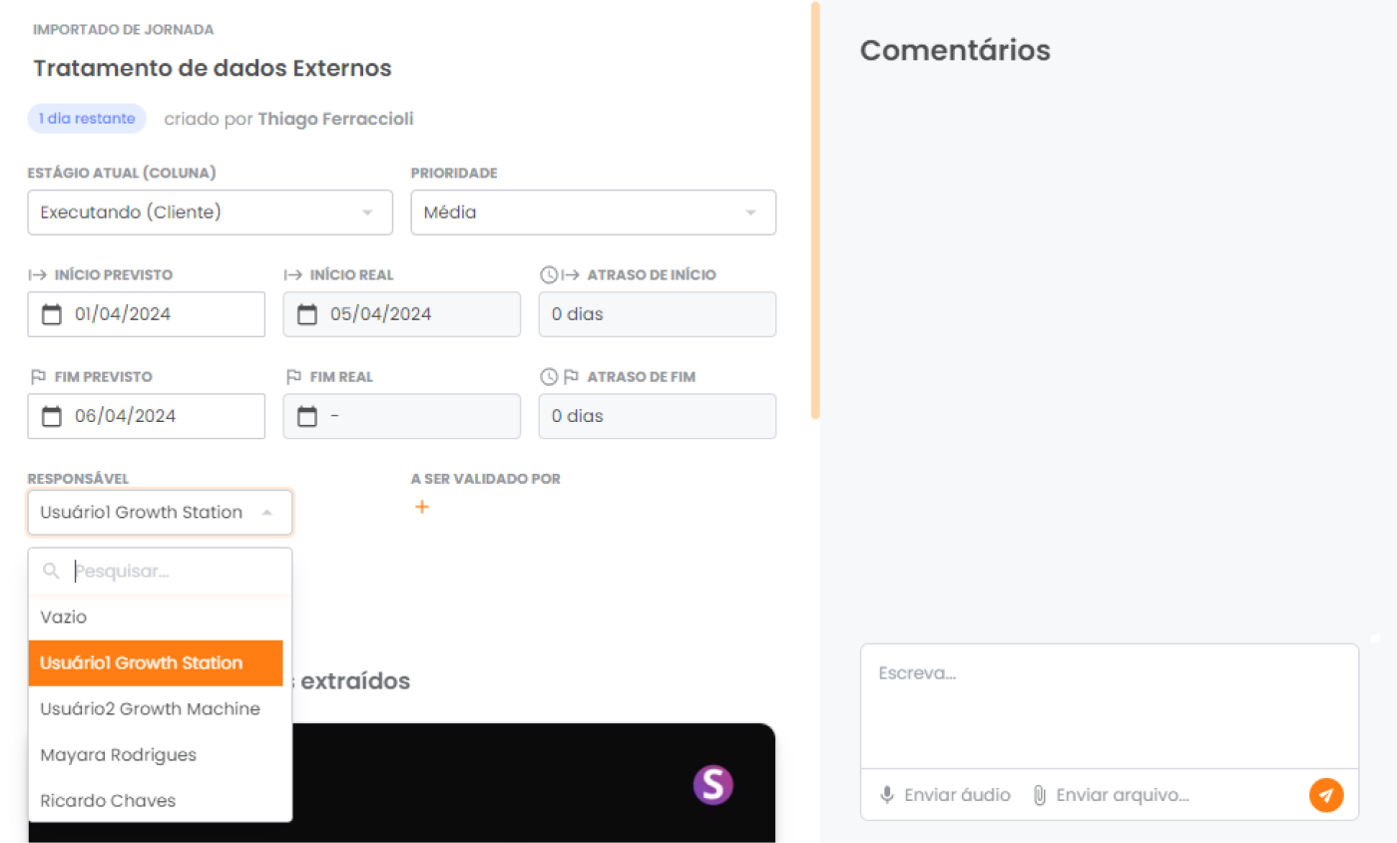Add a validator with the orange plus icon
Viewport: 1397px width, 843px height.
point(422,507)
